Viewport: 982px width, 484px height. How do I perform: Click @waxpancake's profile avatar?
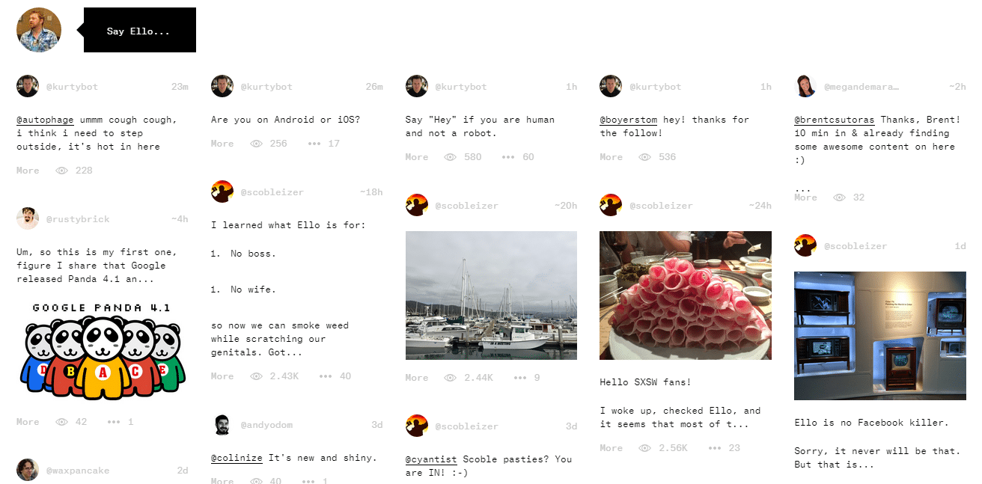[x=28, y=470]
